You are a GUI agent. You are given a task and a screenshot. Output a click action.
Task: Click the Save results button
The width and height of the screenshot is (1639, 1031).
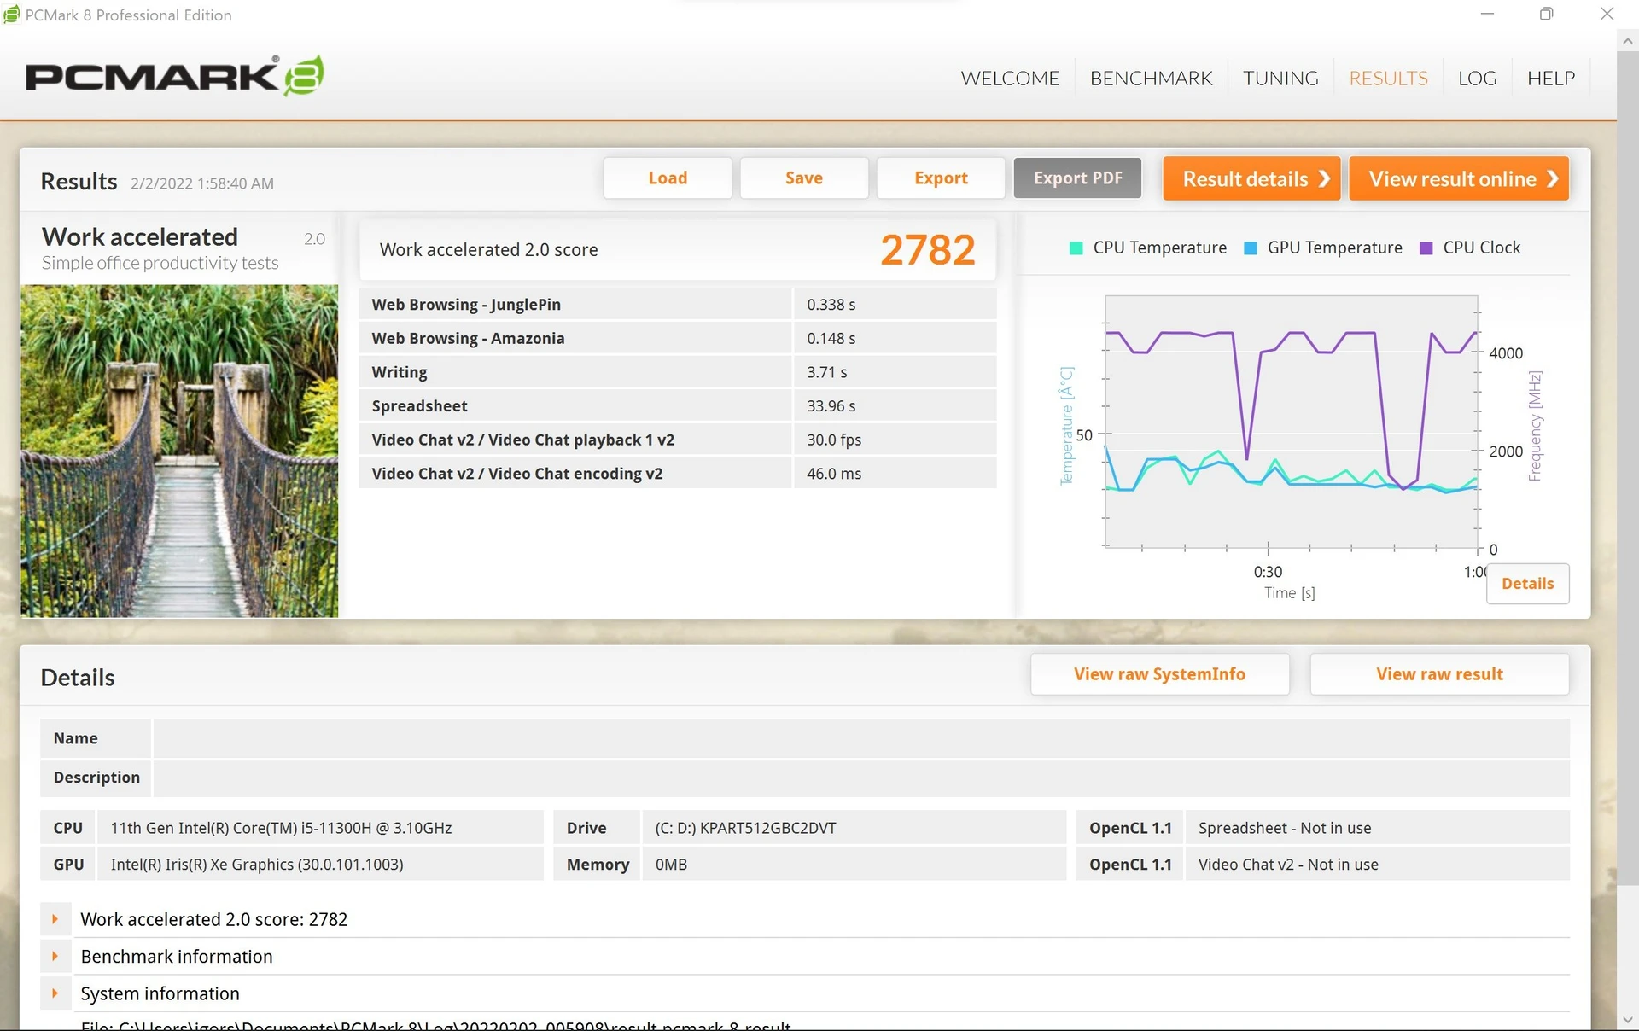804,178
